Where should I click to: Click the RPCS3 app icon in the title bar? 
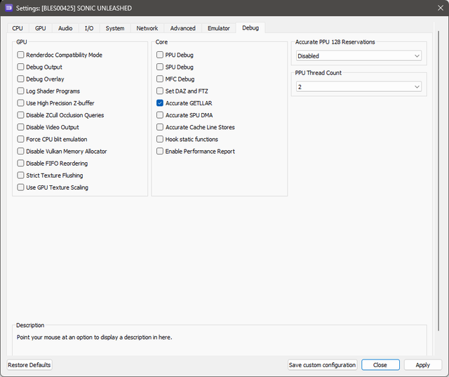[x=9, y=8]
